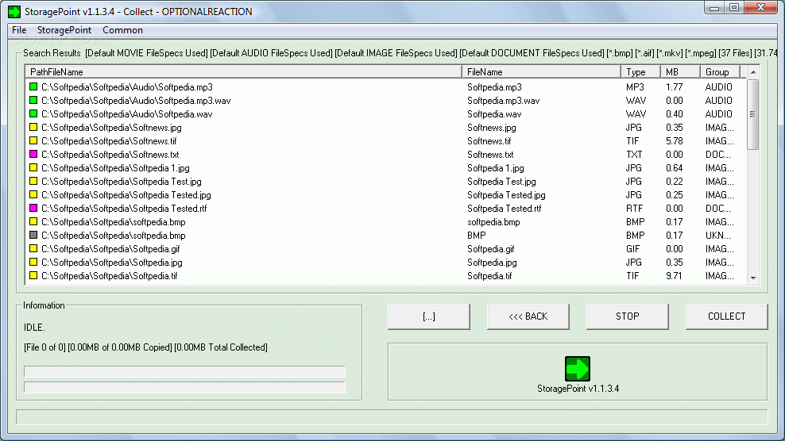
Task: Click the StoragePoint v1.1.3.4 label under logo
Action: pyautogui.click(x=578, y=389)
